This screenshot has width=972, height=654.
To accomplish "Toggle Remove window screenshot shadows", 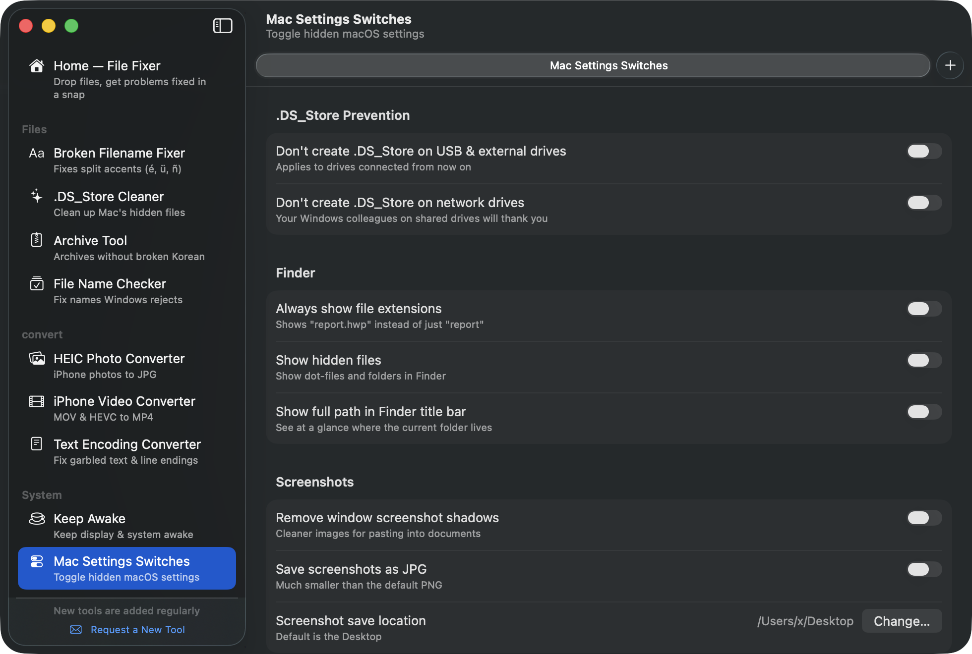I will [x=924, y=518].
